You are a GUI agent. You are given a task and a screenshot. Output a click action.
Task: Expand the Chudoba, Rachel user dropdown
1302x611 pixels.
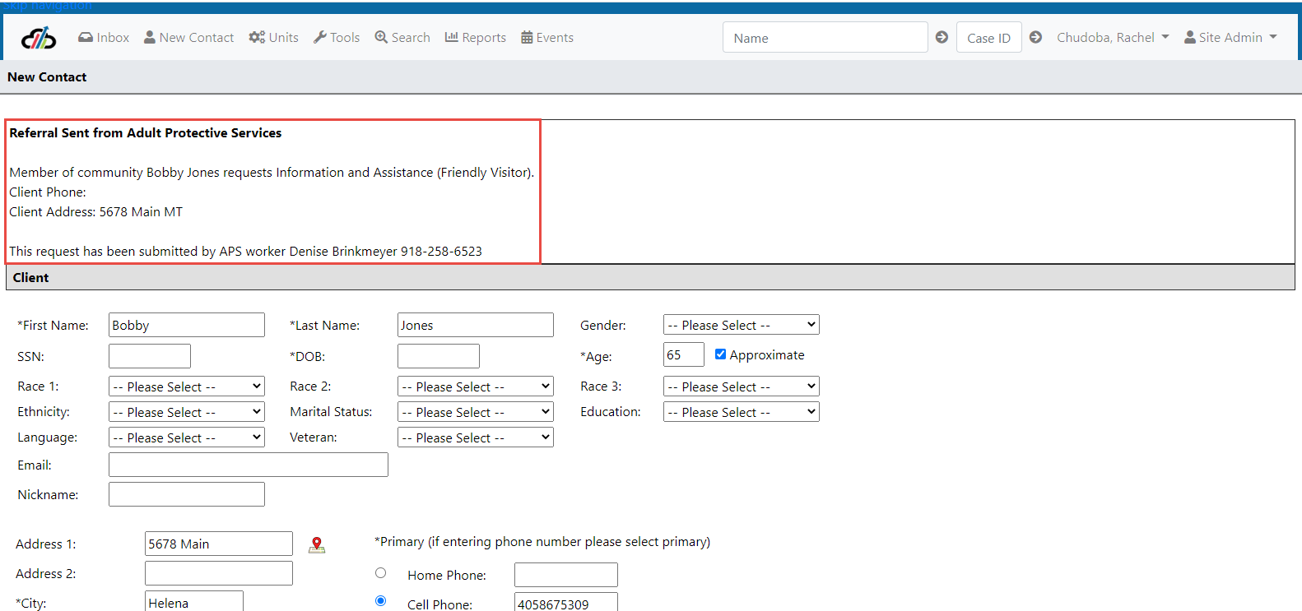point(1113,38)
